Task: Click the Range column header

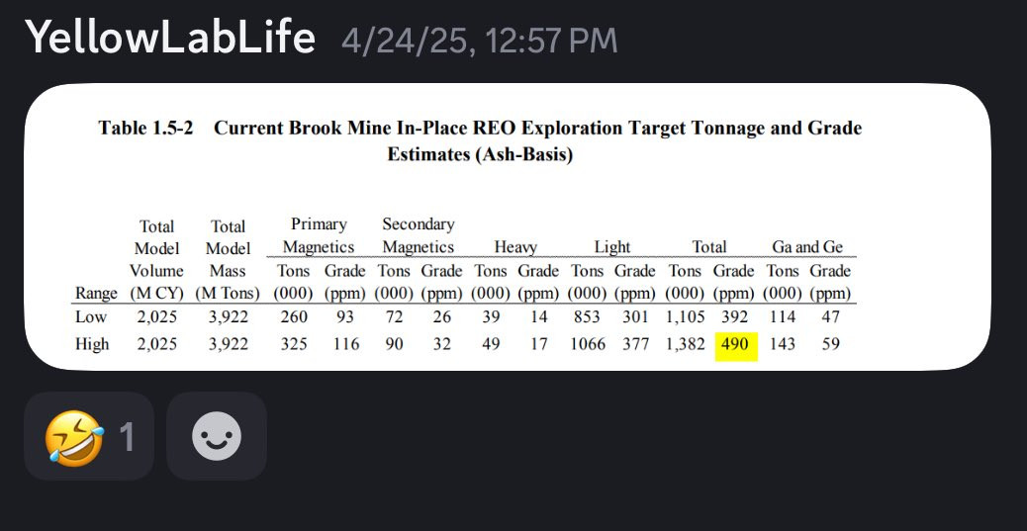Action: tap(96, 293)
